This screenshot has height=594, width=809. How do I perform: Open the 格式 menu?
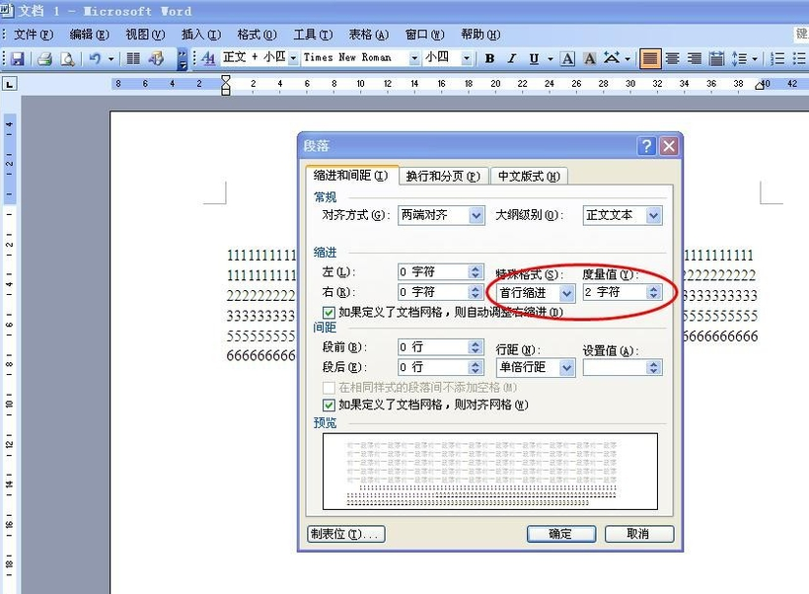(x=255, y=34)
